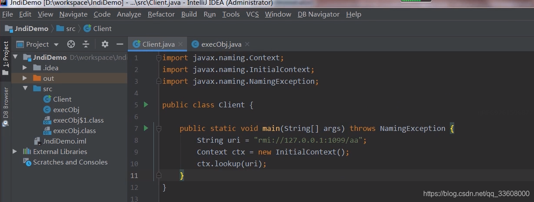The width and height of the screenshot is (534, 202).
Task: Open the Code menu
Action: (x=102, y=14)
